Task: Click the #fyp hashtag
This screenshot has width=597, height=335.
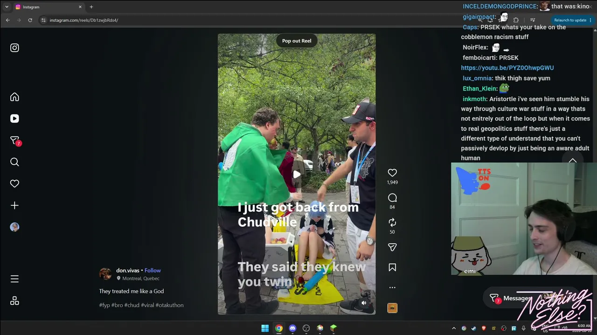Action: [x=104, y=305]
